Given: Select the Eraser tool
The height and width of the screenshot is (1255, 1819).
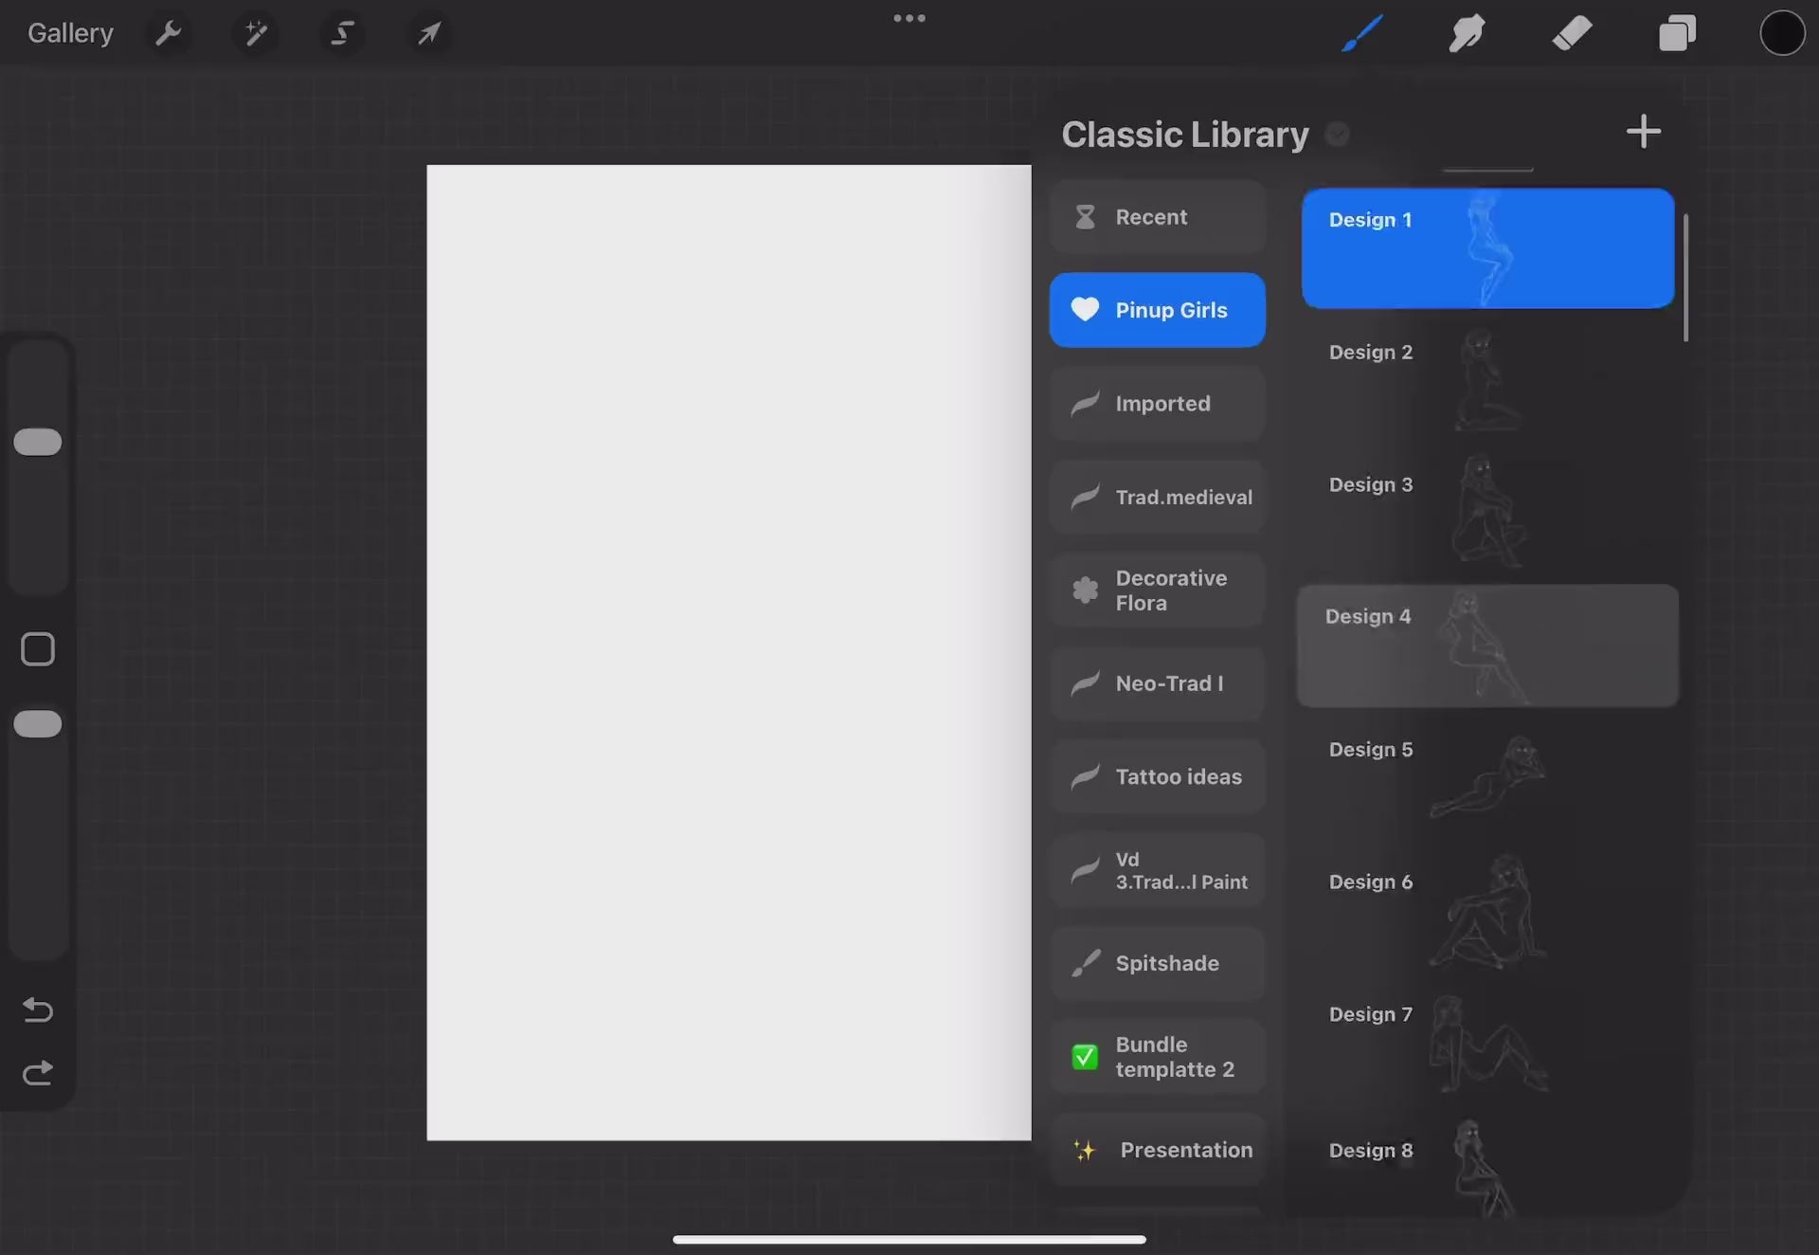Looking at the screenshot, I should 1572,34.
